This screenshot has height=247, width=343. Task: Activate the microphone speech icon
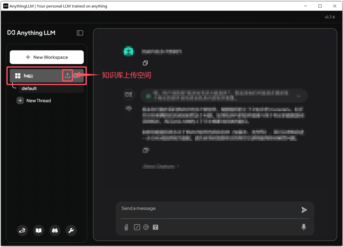click(304, 227)
